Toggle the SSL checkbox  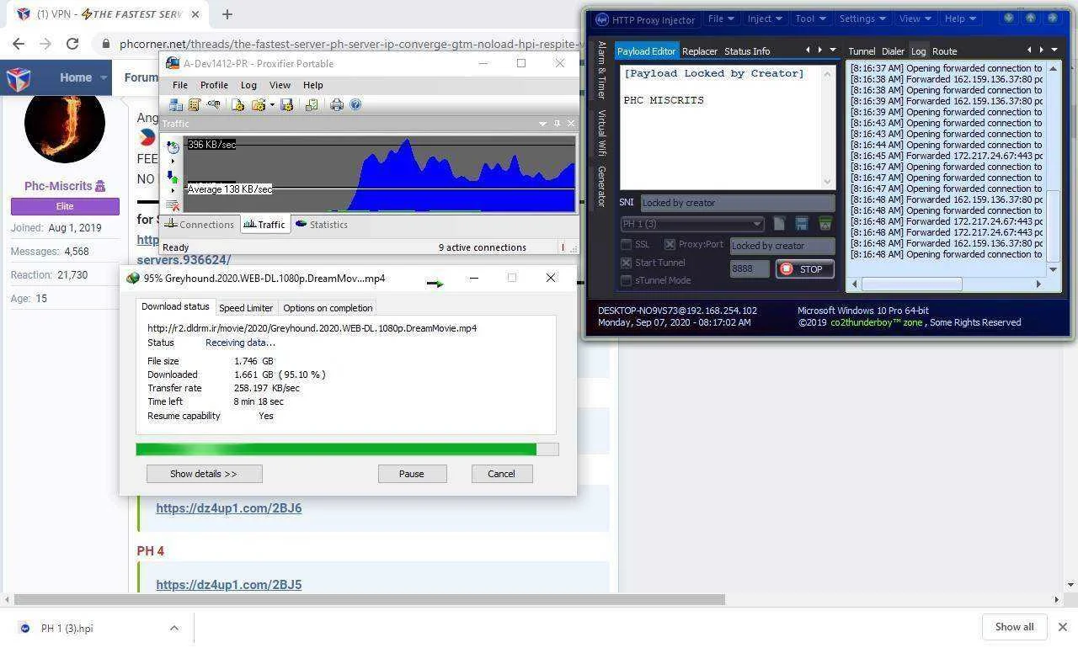[626, 245]
